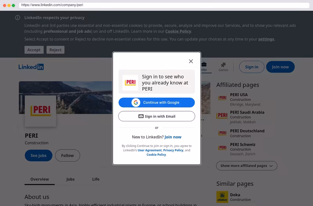Click the PERI company logo on profile
The image size is (313, 206).
click(x=41, y=111)
